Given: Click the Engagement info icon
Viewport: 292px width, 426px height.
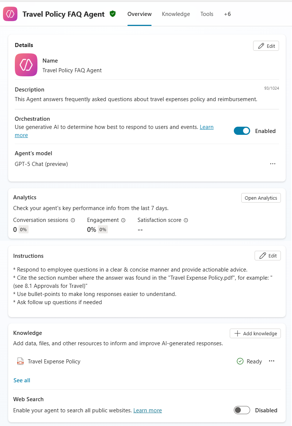Looking at the screenshot, I should pyautogui.click(x=123, y=220).
